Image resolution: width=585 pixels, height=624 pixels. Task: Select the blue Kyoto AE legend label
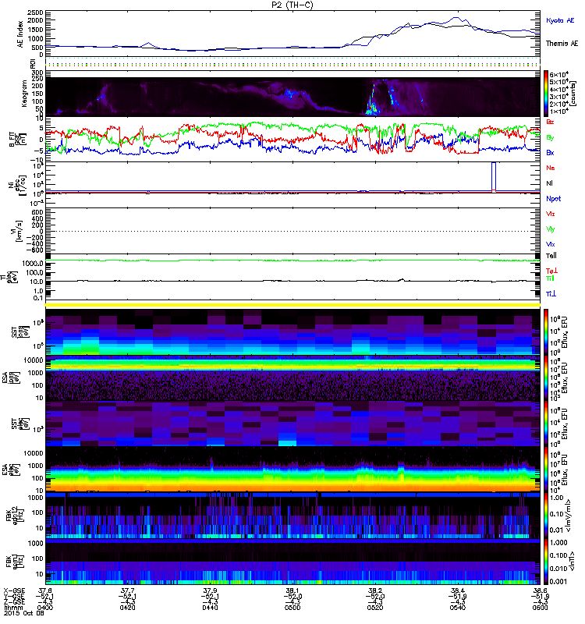pos(560,20)
